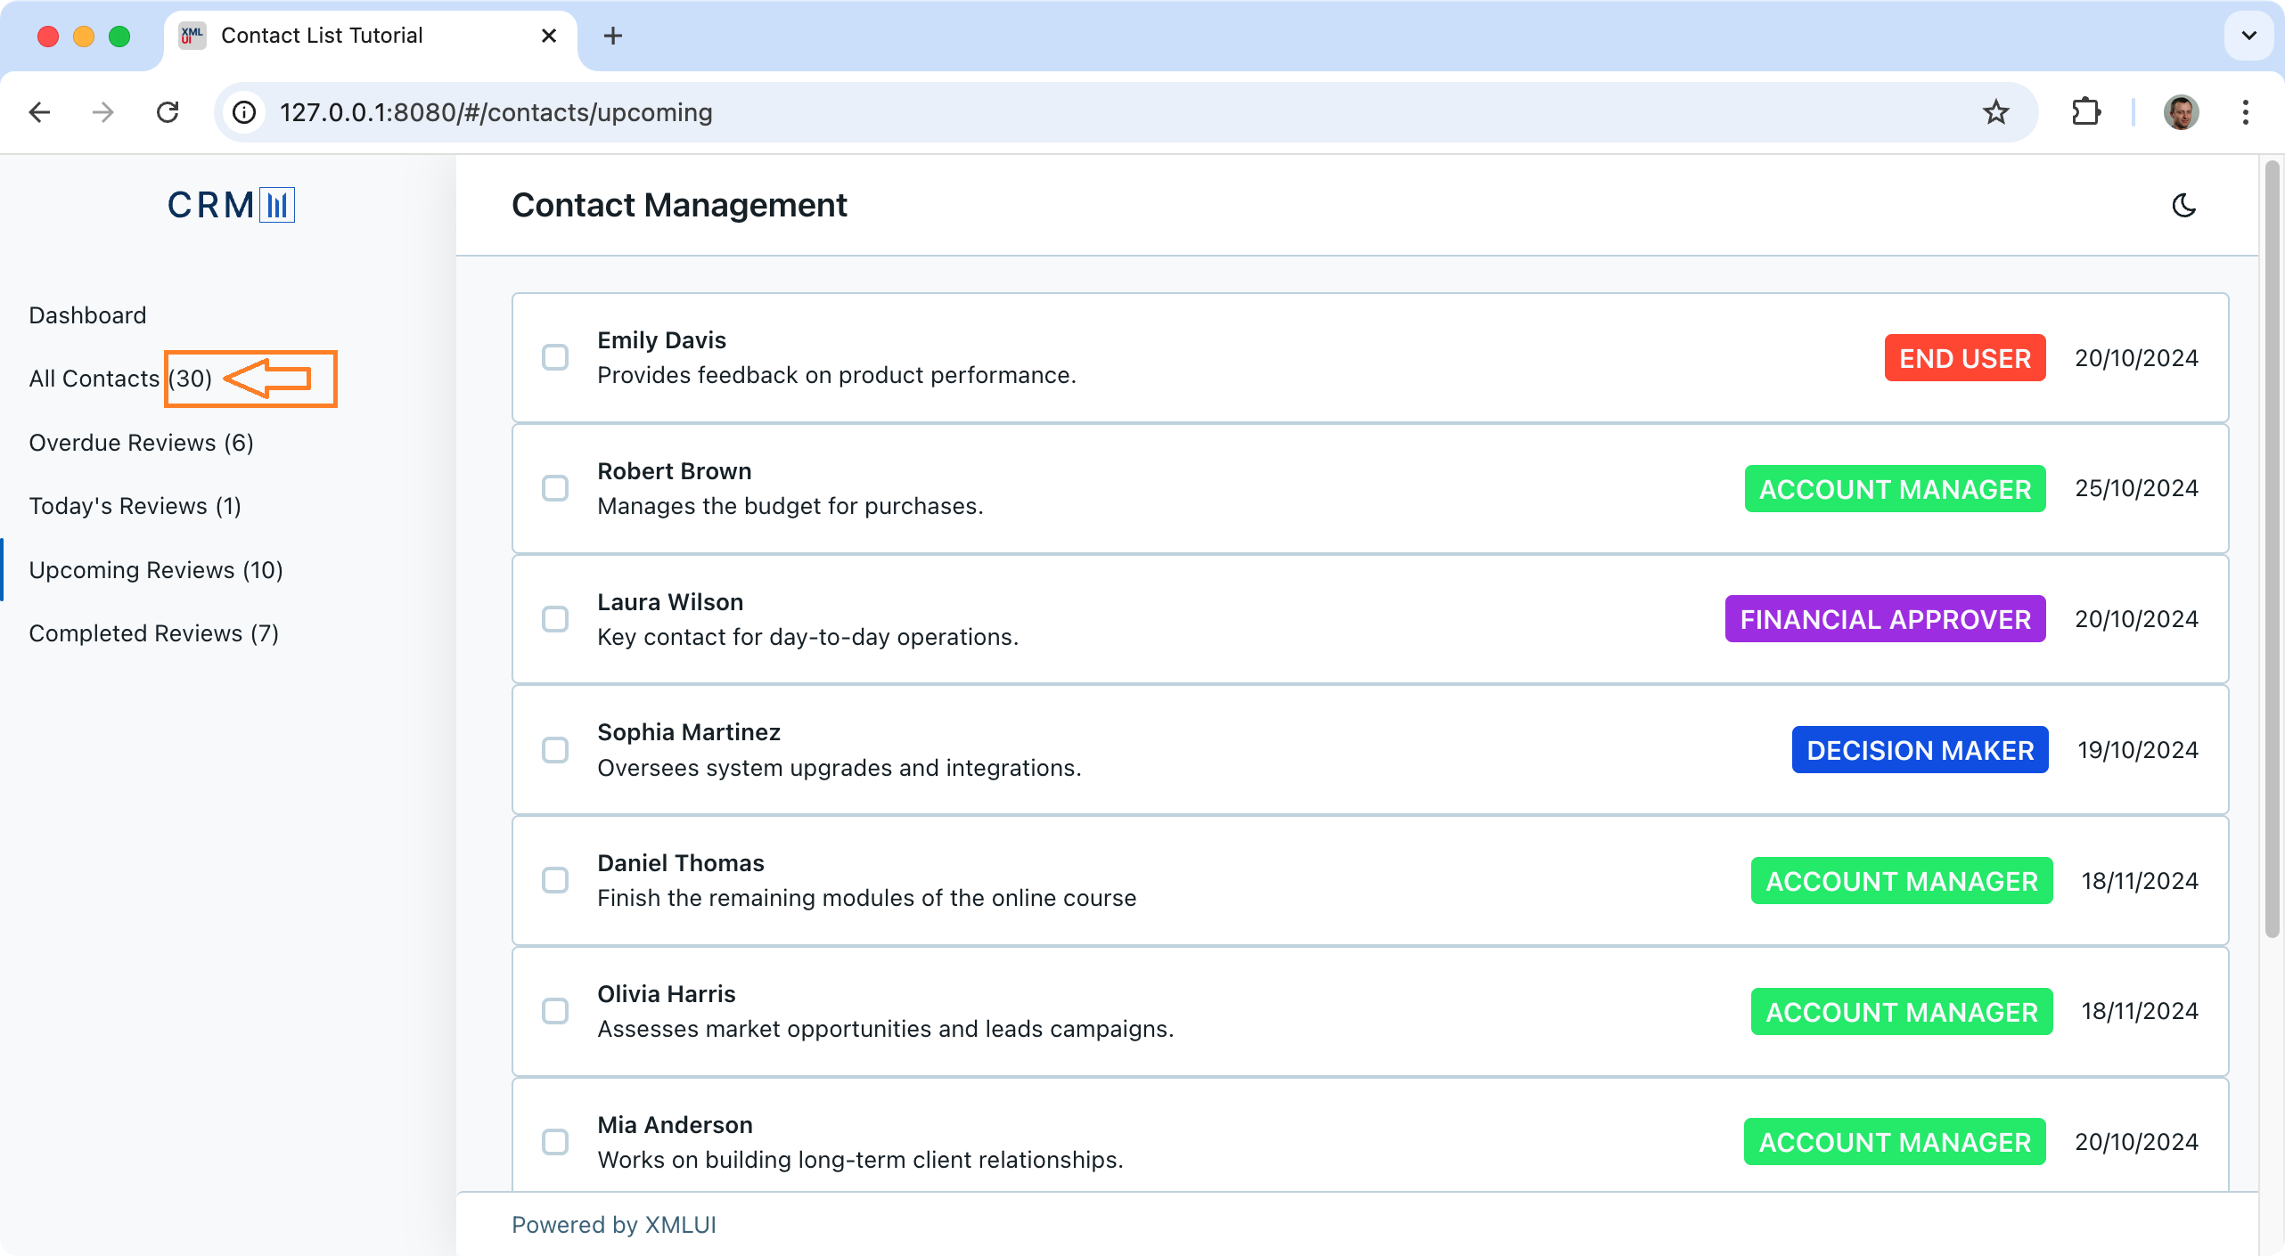Image resolution: width=2285 pixels, height=1256 pixels.
Task: Close the Contact List Tutorial tab
Action: point(549,36)
